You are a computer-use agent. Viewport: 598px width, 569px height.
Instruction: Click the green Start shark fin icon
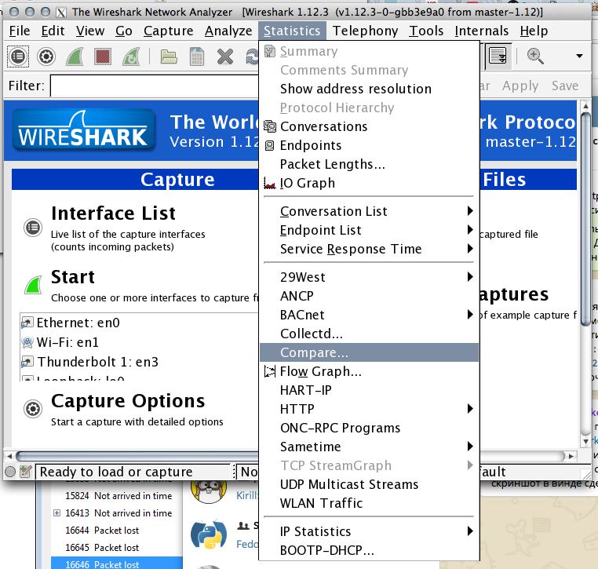coord(33,285)
